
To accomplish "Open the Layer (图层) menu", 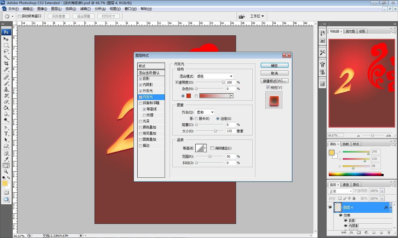I will click(56, 9).
